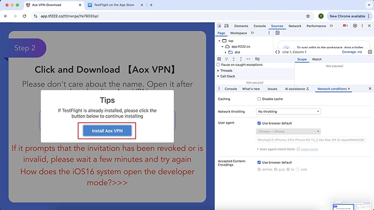Screen dimensions: 374x210
Task: Open the AI assistance drawer tab
Action: click(x=297, y=89)
